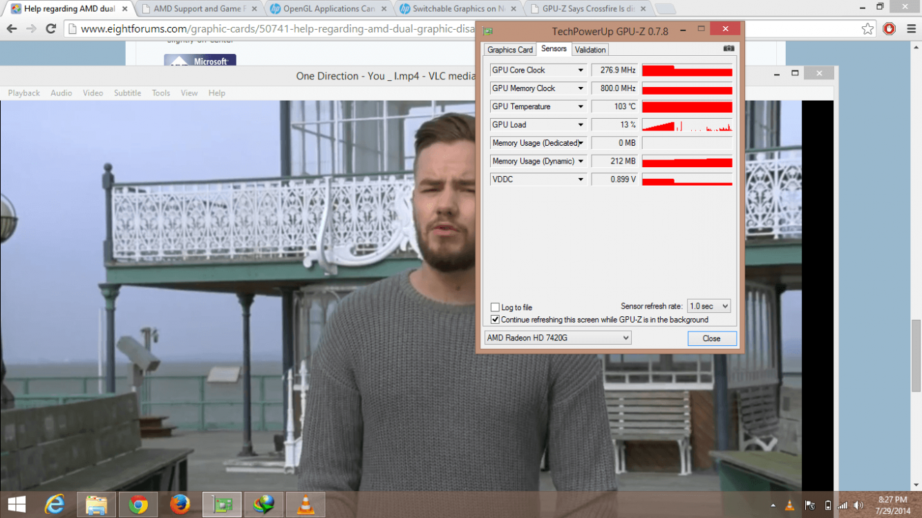
Task: Open Windows Start button
Action: pyautogui.click(x=17, y=504)
